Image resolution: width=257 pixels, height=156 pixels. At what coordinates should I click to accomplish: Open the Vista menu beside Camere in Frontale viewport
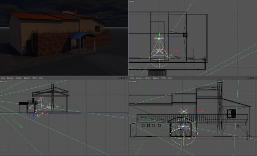[132, 78]
